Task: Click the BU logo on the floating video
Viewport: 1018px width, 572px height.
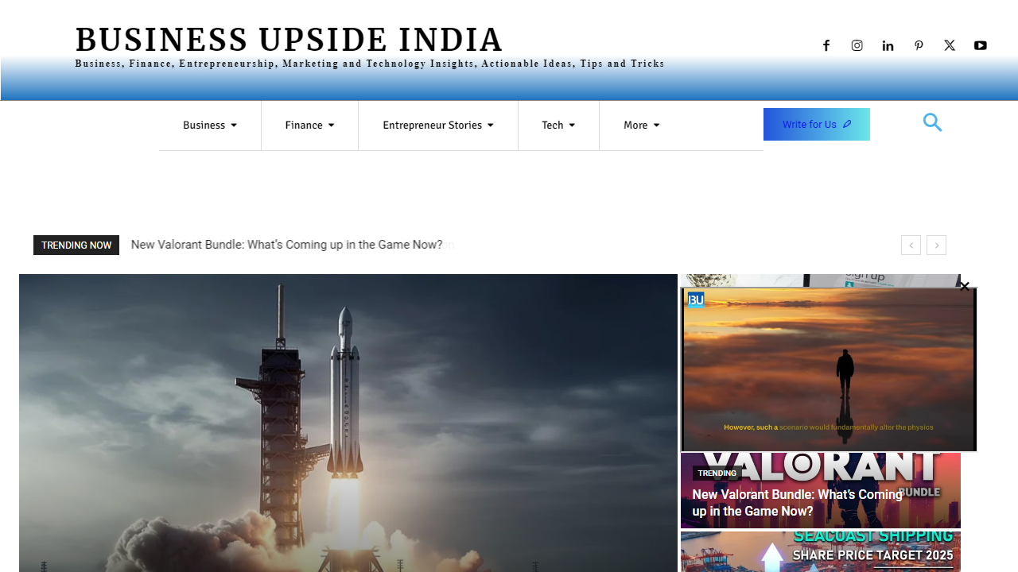Action: (696, 300)
